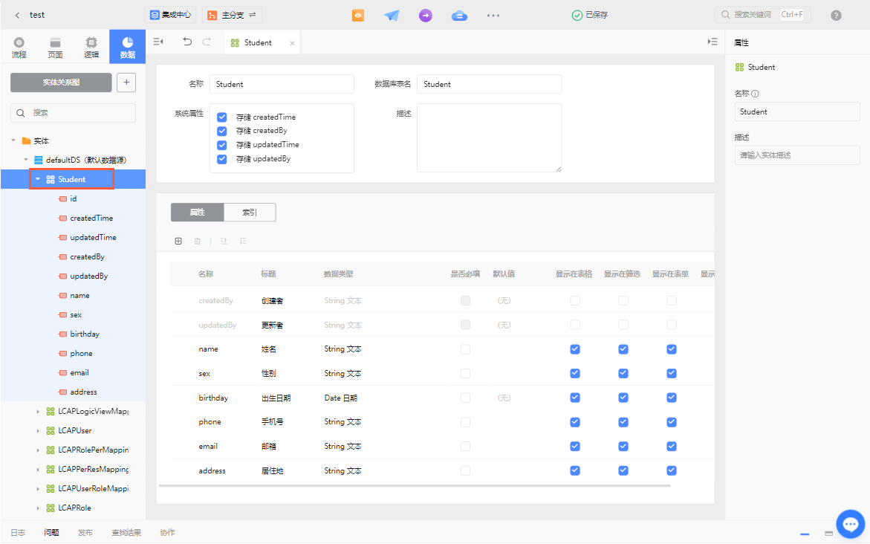Switch to the 逻辑 logic tab

[x=91, y=47]
